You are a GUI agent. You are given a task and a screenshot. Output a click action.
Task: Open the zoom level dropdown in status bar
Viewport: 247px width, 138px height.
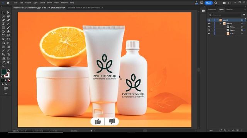click(22, 131)
